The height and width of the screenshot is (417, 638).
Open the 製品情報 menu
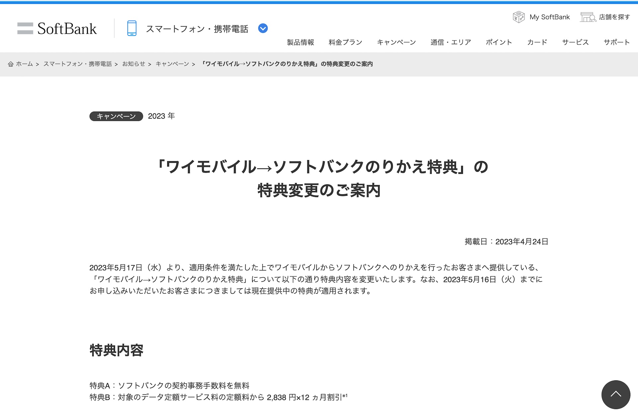click(300, 42)
